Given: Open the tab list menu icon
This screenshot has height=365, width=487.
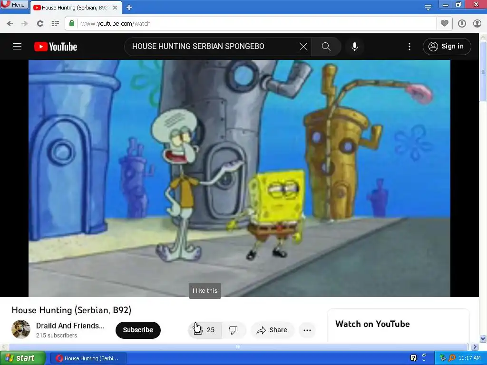Looking at the screenshot, I should 428,7.
